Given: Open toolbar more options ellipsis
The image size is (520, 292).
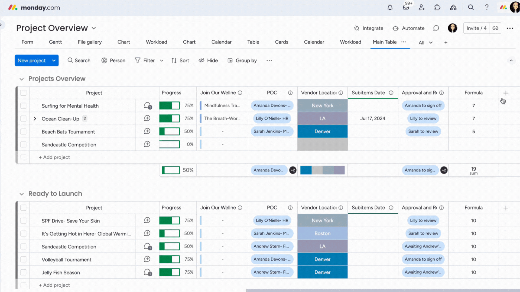Looking at the screenshot, I should coord(269,61).
